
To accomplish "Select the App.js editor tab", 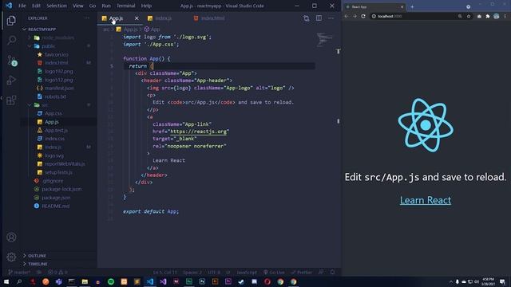I will 116,18.
